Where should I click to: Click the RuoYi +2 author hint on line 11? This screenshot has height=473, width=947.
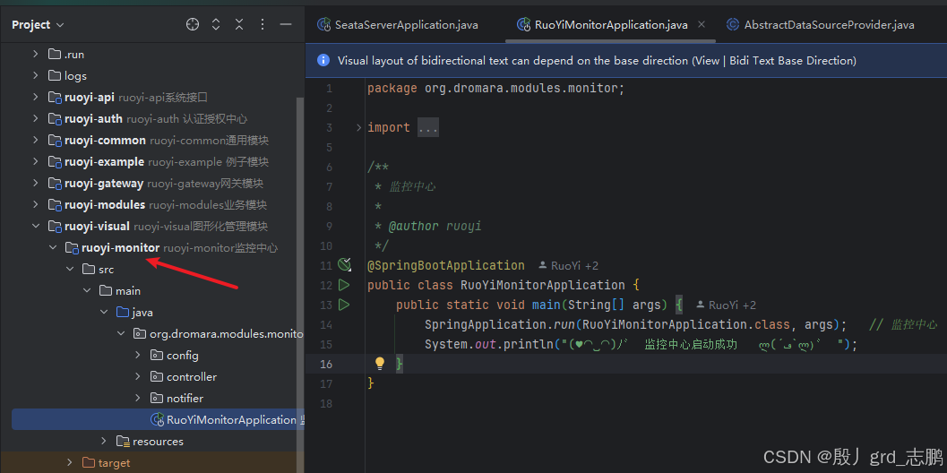point(568,266)
